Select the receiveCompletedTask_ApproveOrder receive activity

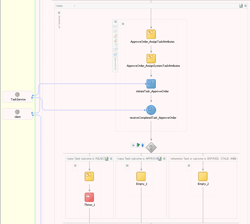(x=151, y=110)
